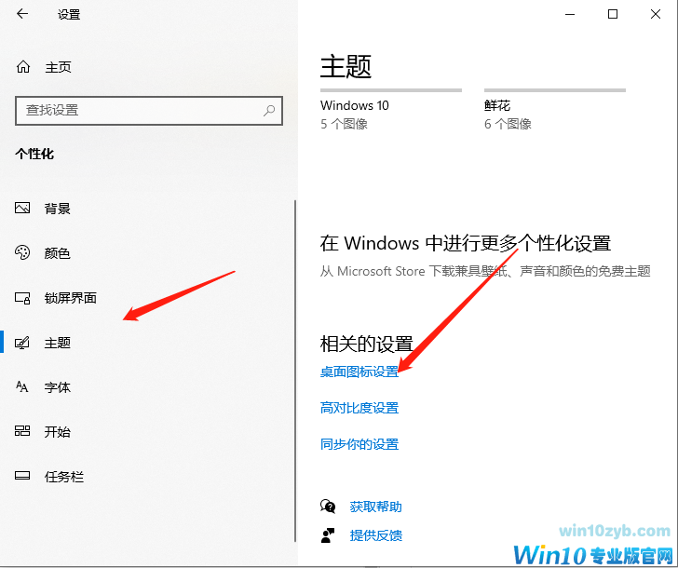This screenshot has height=568, width=678.
Task: Click the 个性化 section heading
Action: pos(34,154)
